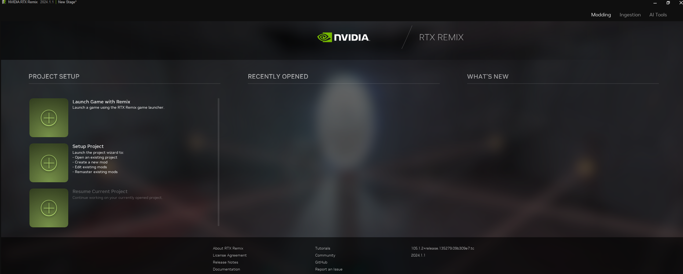The height and width of the screenshot is (274, 683).
Task: Click 'Open an existing project' description line
Action: [95, 157]
